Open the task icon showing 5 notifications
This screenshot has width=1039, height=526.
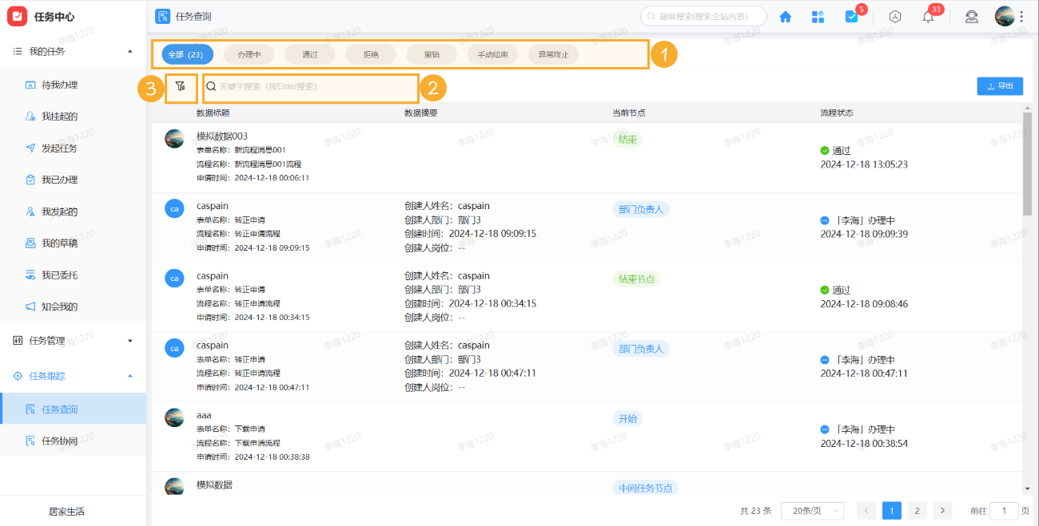pyautogui.click(x=852, y=16)
